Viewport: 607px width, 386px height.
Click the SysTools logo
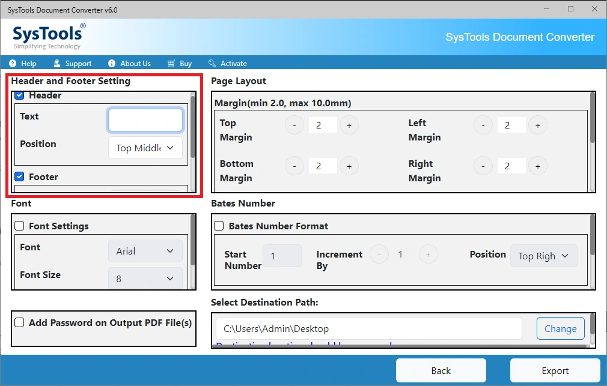49,37
